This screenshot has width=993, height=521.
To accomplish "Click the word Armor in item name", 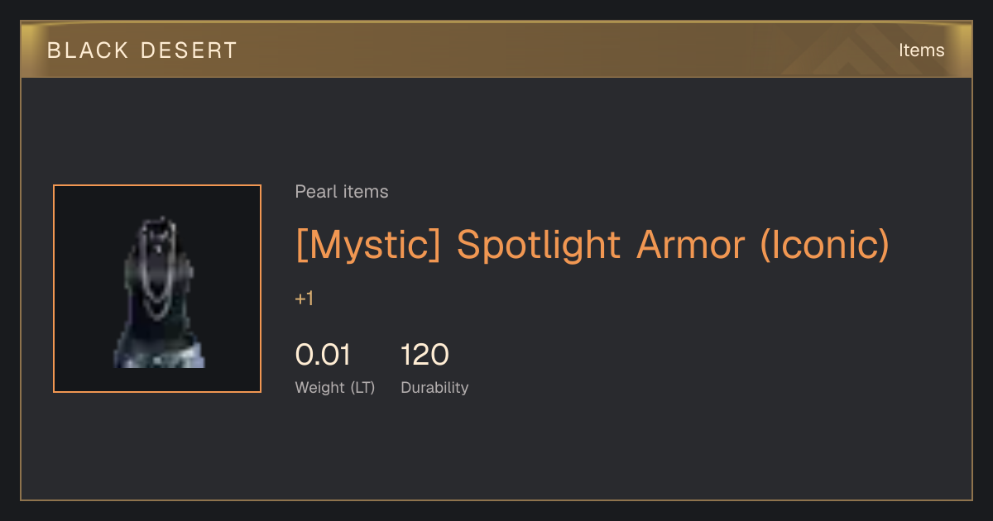I will click(x=690, y=245).
